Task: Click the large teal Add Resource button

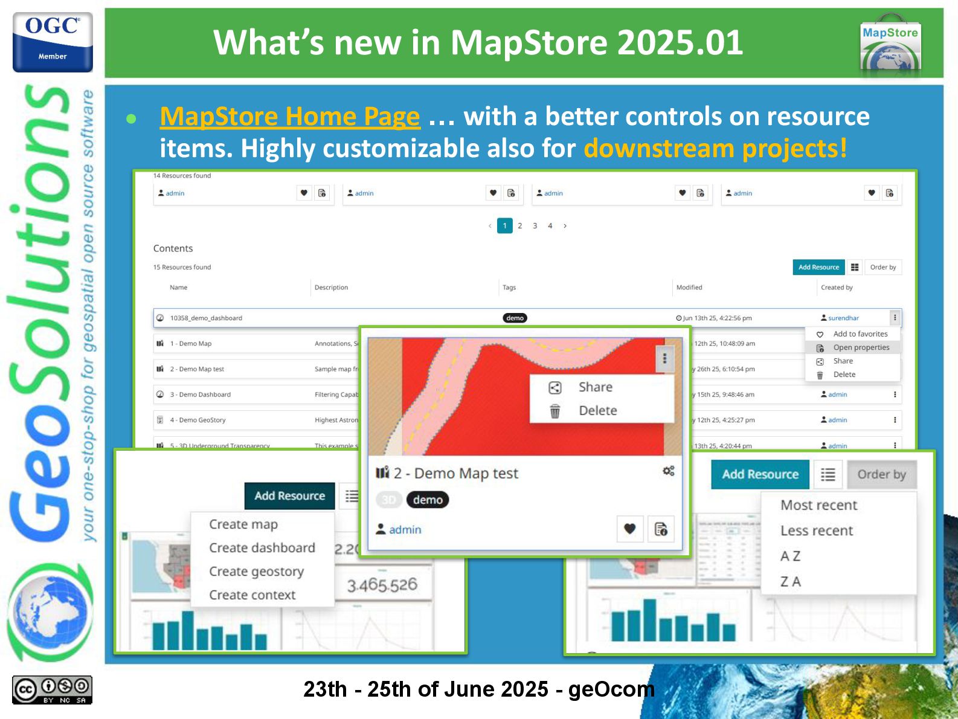Action: pyautogui.click(x=760, y=474)
